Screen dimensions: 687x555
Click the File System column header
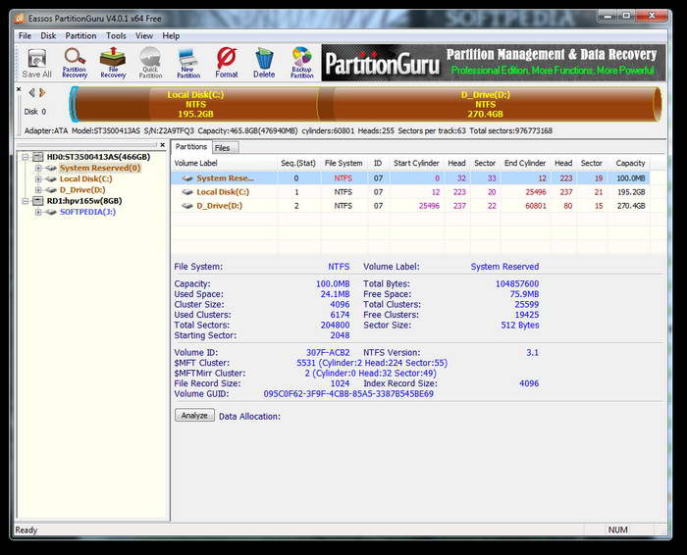343,163
